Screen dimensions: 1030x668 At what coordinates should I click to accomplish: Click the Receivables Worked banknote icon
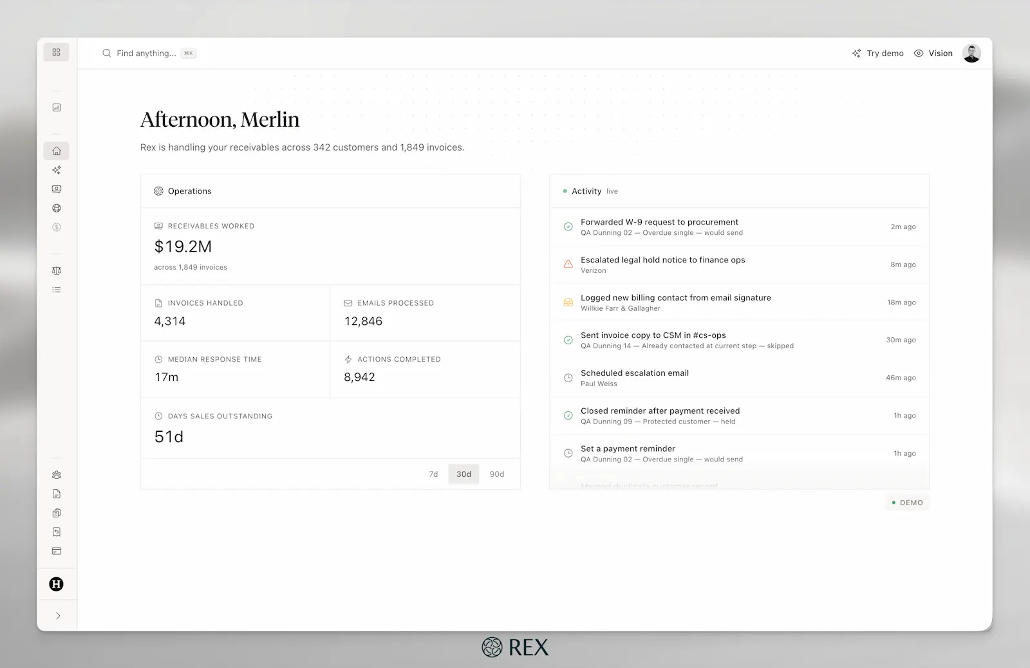pyautogui.click(x=158, y=226)
